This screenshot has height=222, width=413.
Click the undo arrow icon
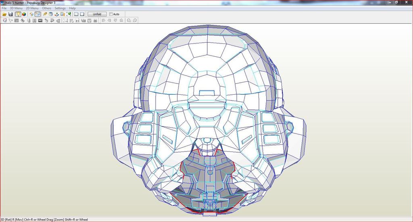[52, 21]
